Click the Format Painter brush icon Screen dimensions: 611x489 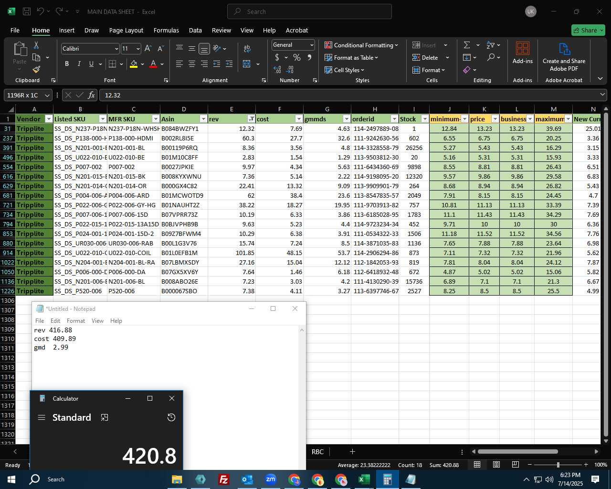[36, 69]
